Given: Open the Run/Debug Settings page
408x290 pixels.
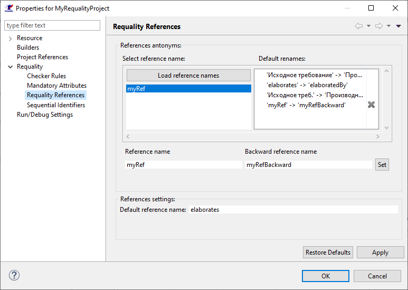Looking at the screenshot, I should (45, 115).
